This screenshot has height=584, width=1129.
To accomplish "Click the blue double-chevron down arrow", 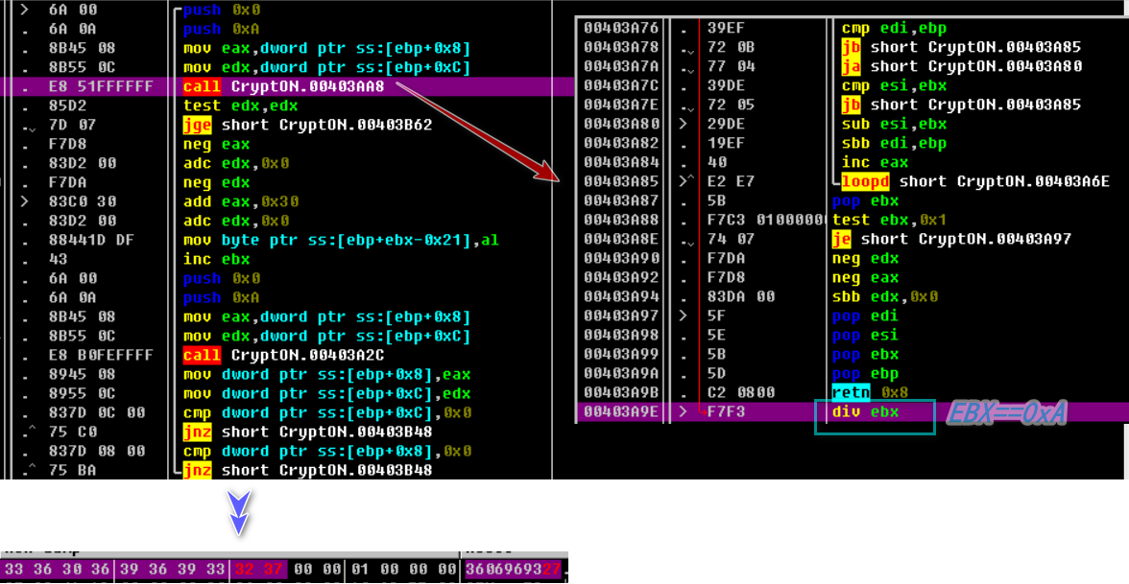I will 239,513.
